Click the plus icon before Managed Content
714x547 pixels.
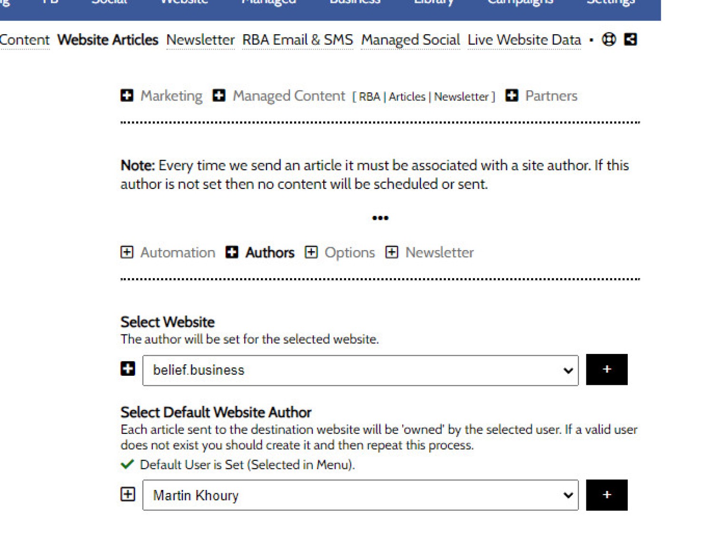(x=219, y=95)
